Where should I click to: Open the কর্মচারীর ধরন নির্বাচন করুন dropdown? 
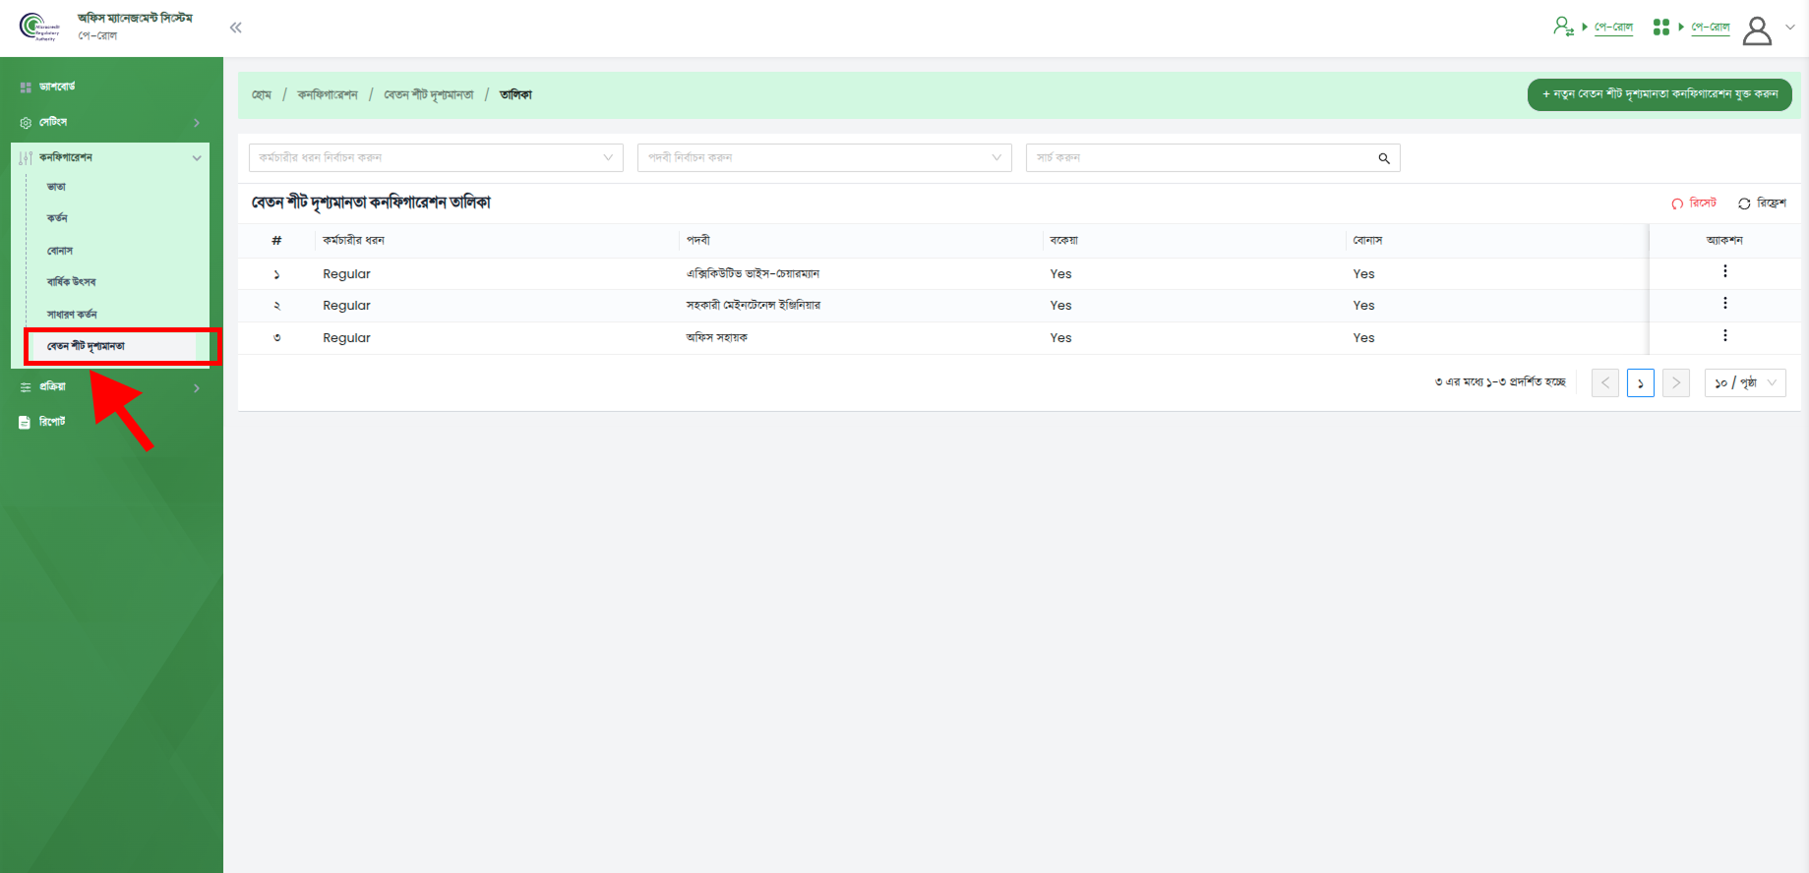click(436, 157)
